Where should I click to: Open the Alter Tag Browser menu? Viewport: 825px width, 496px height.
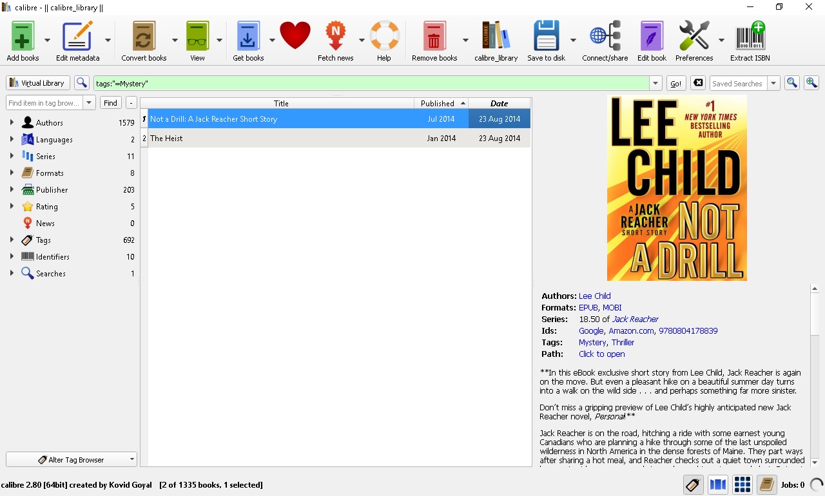(x=72, y=459)
